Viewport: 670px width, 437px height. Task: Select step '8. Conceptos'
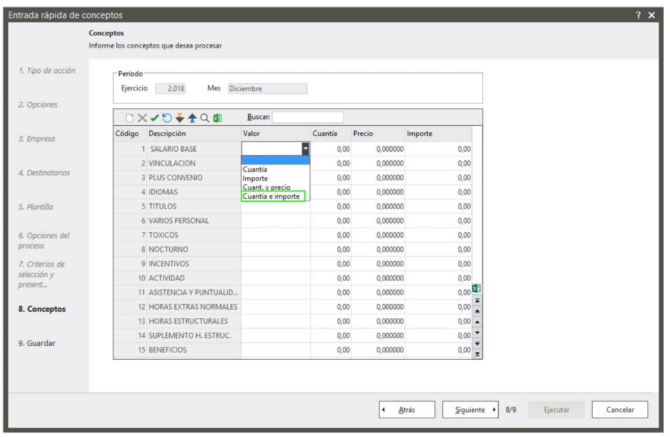(42, 309)
